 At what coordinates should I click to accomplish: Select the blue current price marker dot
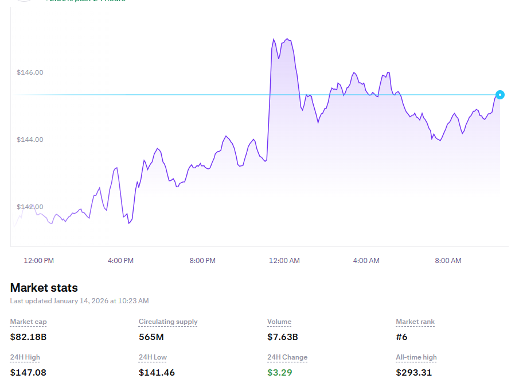(x=500, y=94)
